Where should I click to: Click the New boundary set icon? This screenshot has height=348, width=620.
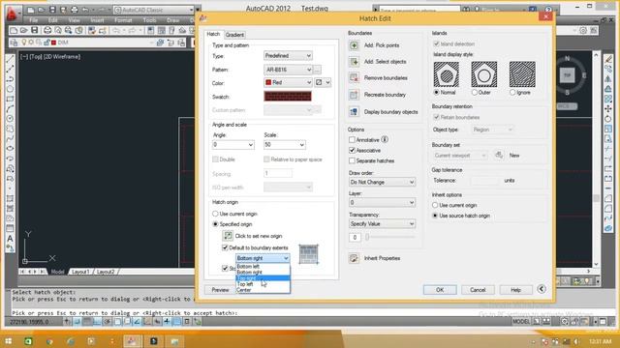point(499,155)
